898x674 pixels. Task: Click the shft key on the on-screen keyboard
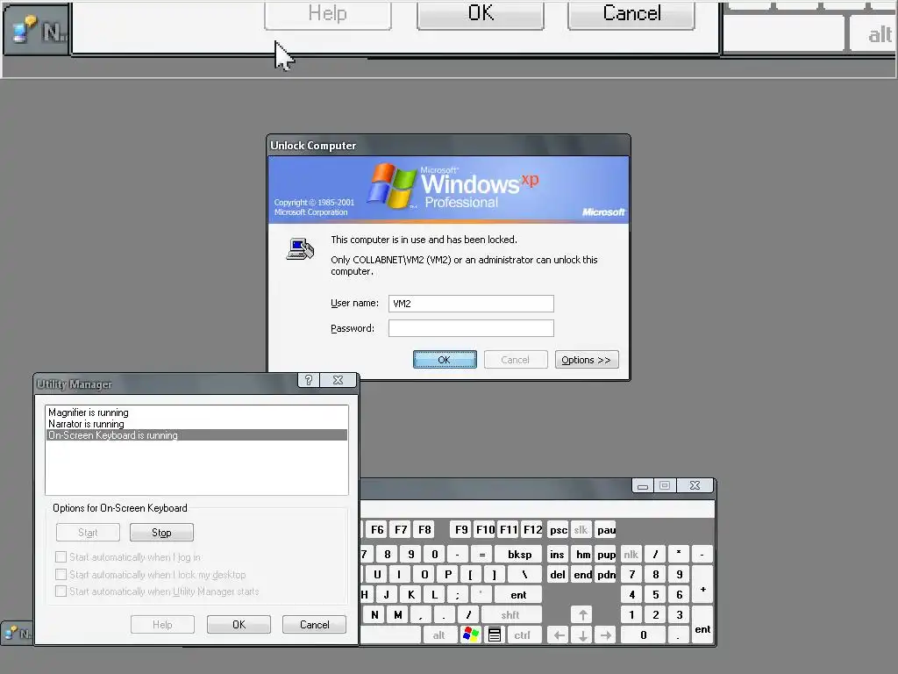point(511,614)
